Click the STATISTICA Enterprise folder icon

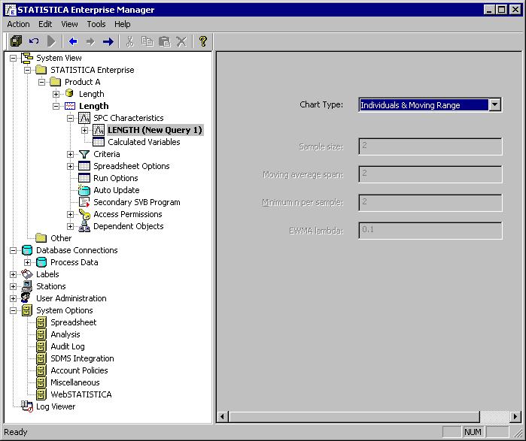pyautogui.click(x=41, y=70)
